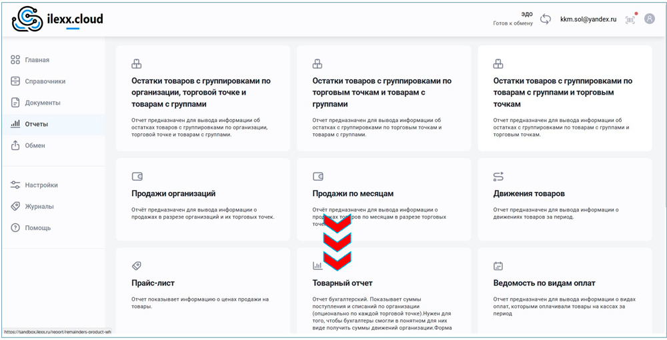Open Настройки from the sidebar
The image size is (667, 340).
coord(41,185)
